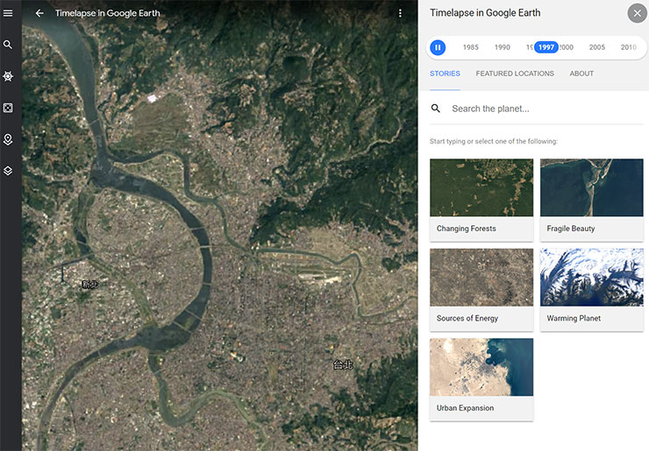Click the 台北 city label on map
649x451 pixels.
coord(343,364)
